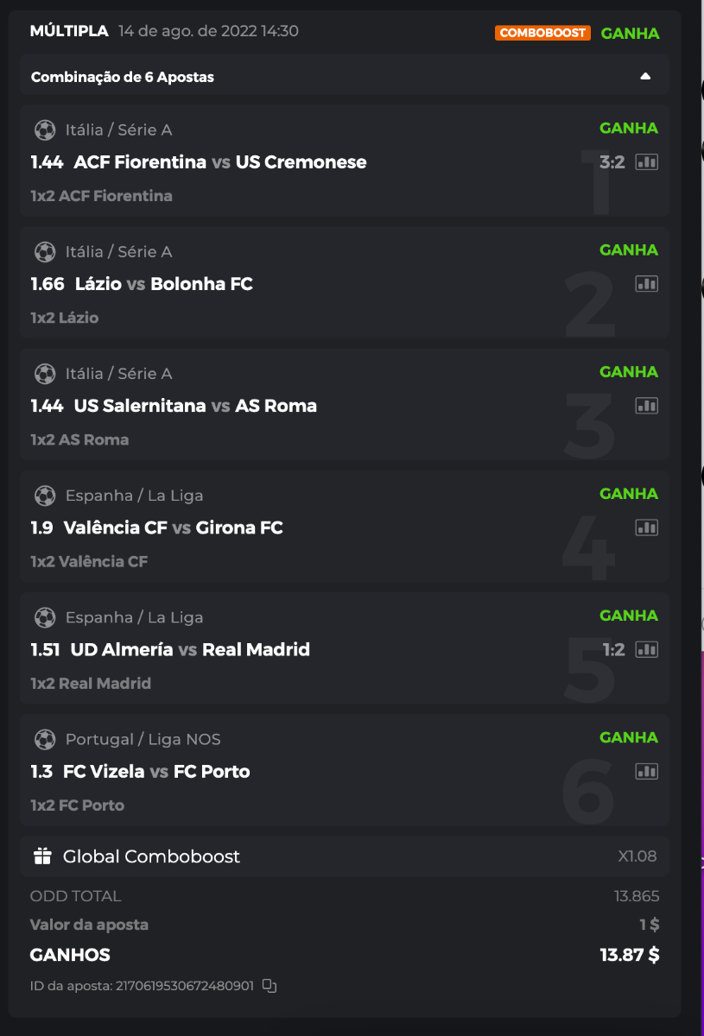Click statistics icon for US Salernitana match
This screenshot has height=1036, width=704.
coord(646,405)
